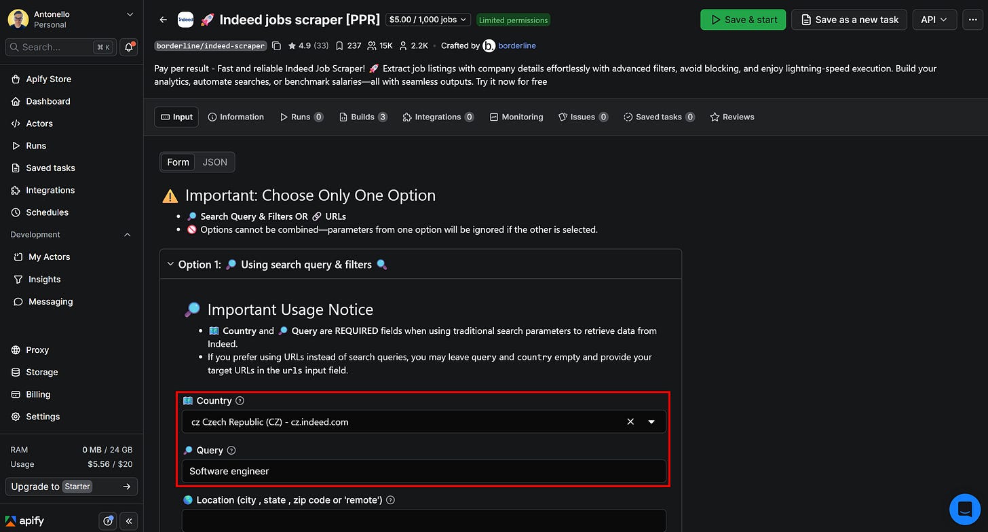Switch to the Form input view

(x=178, y=162)
